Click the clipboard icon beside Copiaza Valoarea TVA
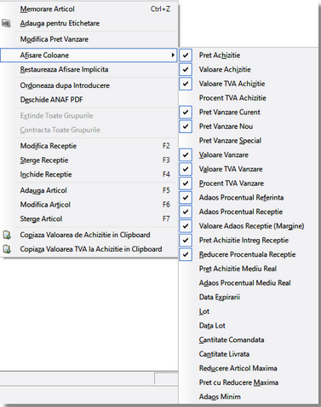This screenshot has height=407, width=321. point(7,249)
